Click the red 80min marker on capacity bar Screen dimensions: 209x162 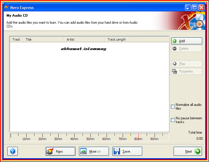(x=138, y=137)
